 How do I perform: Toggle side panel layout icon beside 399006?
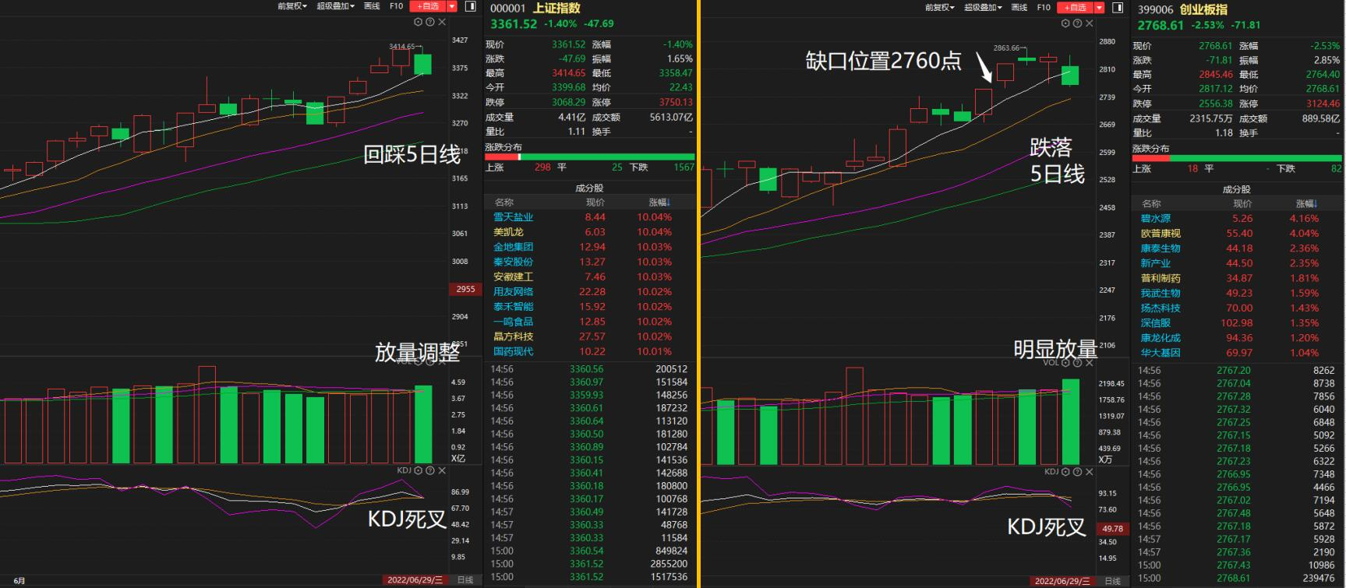(1118, 7)
